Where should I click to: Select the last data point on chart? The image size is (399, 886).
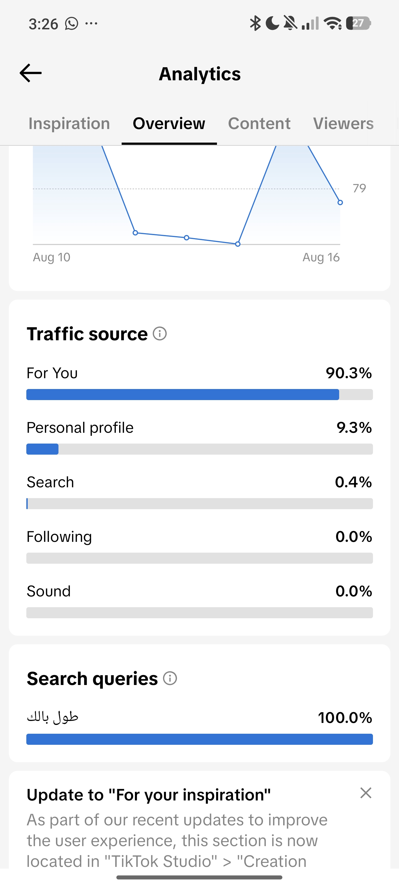click(340, 203)
